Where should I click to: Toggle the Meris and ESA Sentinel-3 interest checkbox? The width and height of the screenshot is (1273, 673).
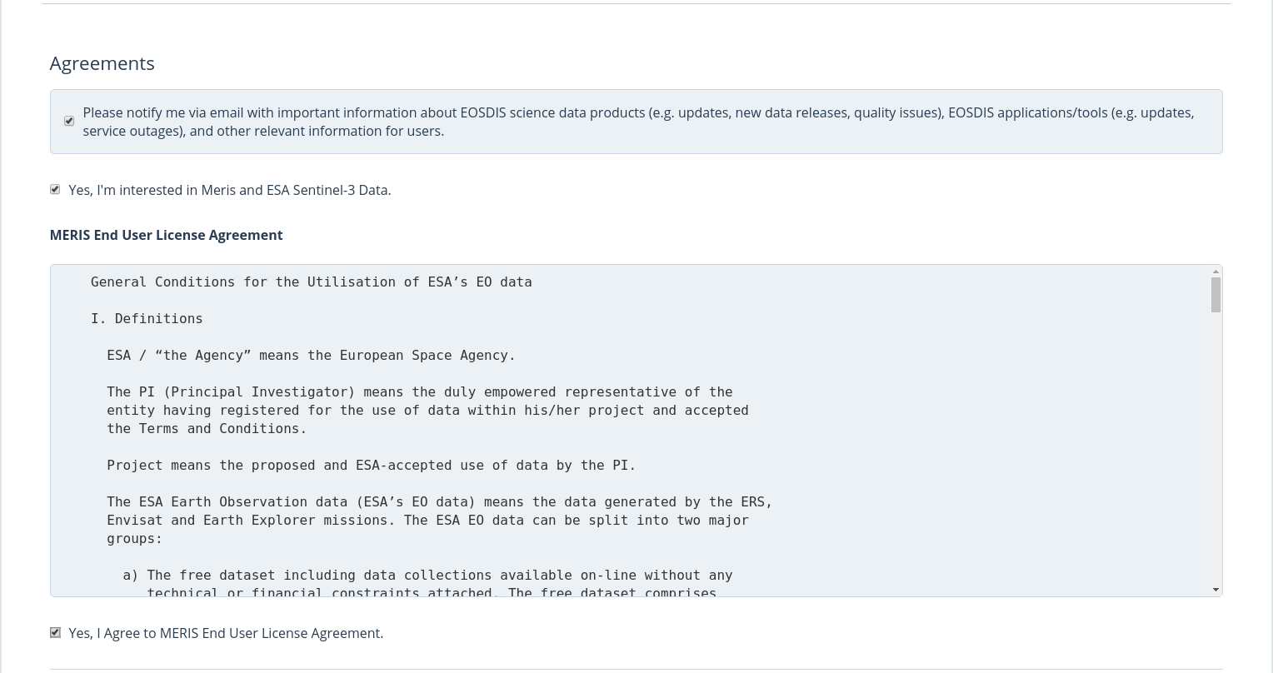55,190
